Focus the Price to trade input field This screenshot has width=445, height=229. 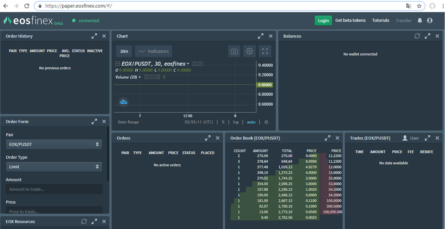click(x=54, y=211)
